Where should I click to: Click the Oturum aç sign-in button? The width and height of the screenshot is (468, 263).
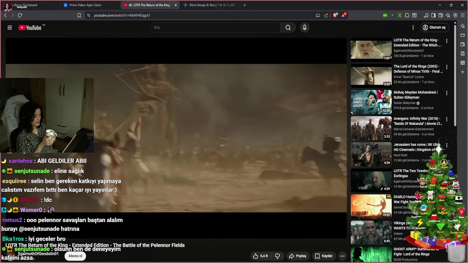pos(434,27)
